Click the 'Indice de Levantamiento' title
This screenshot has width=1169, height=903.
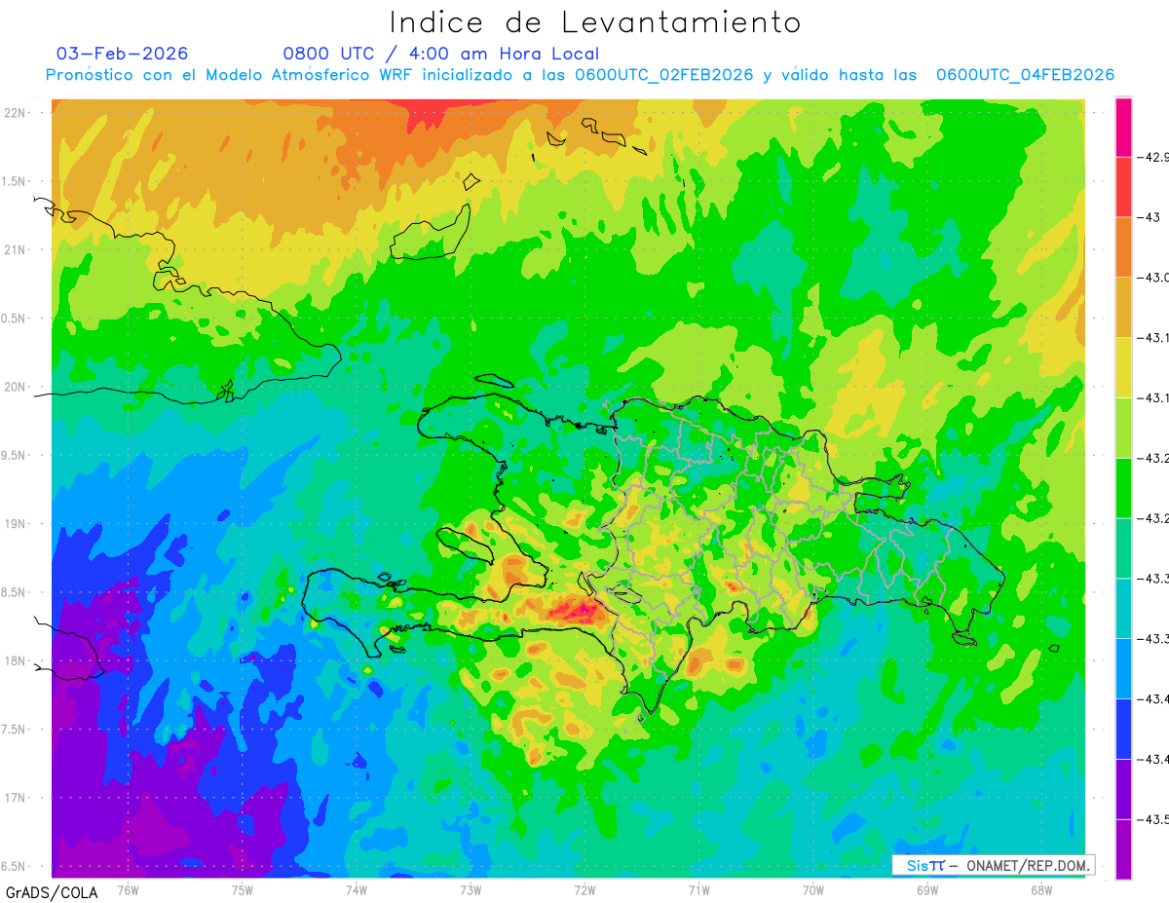(595, 22)
